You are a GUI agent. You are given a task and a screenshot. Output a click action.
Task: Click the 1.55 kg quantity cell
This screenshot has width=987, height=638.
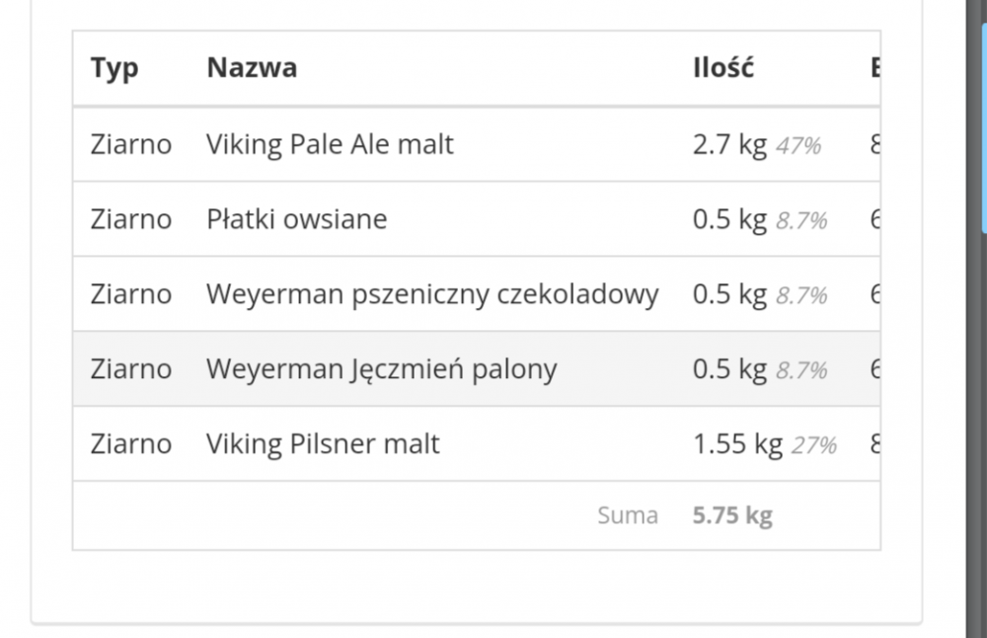(x=736, y=444)
